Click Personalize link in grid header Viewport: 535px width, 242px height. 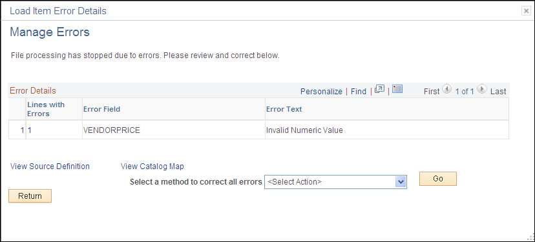321,92
